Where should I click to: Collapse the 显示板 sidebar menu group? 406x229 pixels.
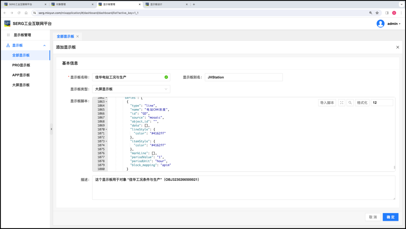[x=45, y=46]
